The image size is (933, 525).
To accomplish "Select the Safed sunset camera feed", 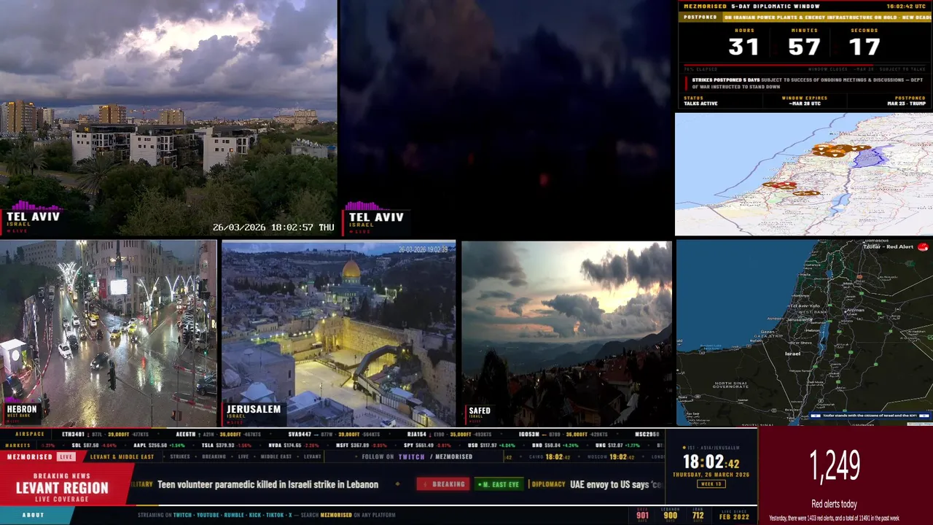I will pyautogui.click(x=566, y=333).
